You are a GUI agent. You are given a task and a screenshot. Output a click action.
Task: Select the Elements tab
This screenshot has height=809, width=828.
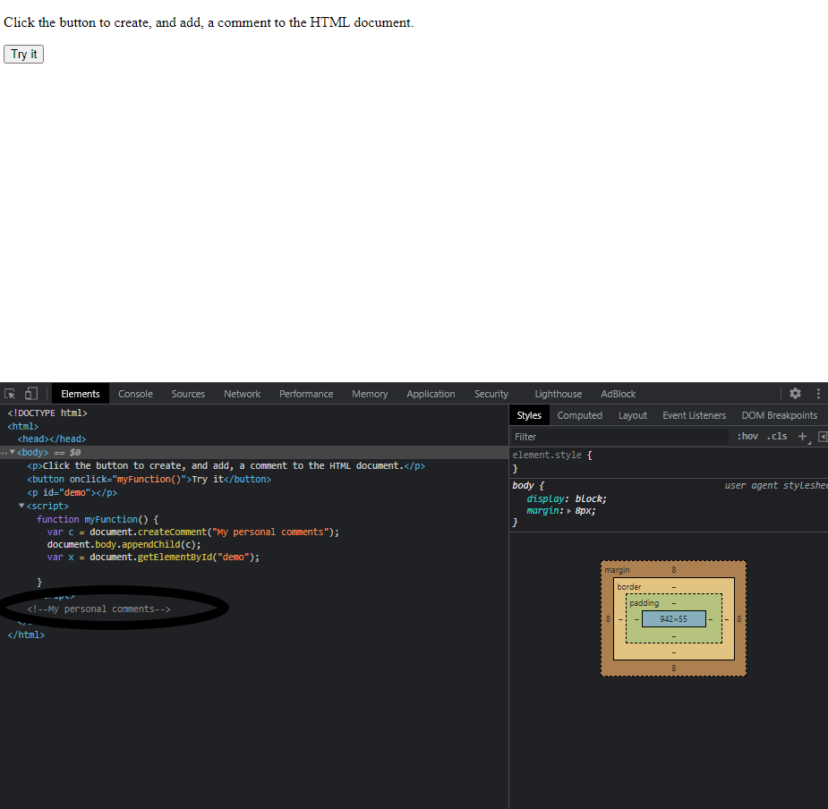[81, 394]
